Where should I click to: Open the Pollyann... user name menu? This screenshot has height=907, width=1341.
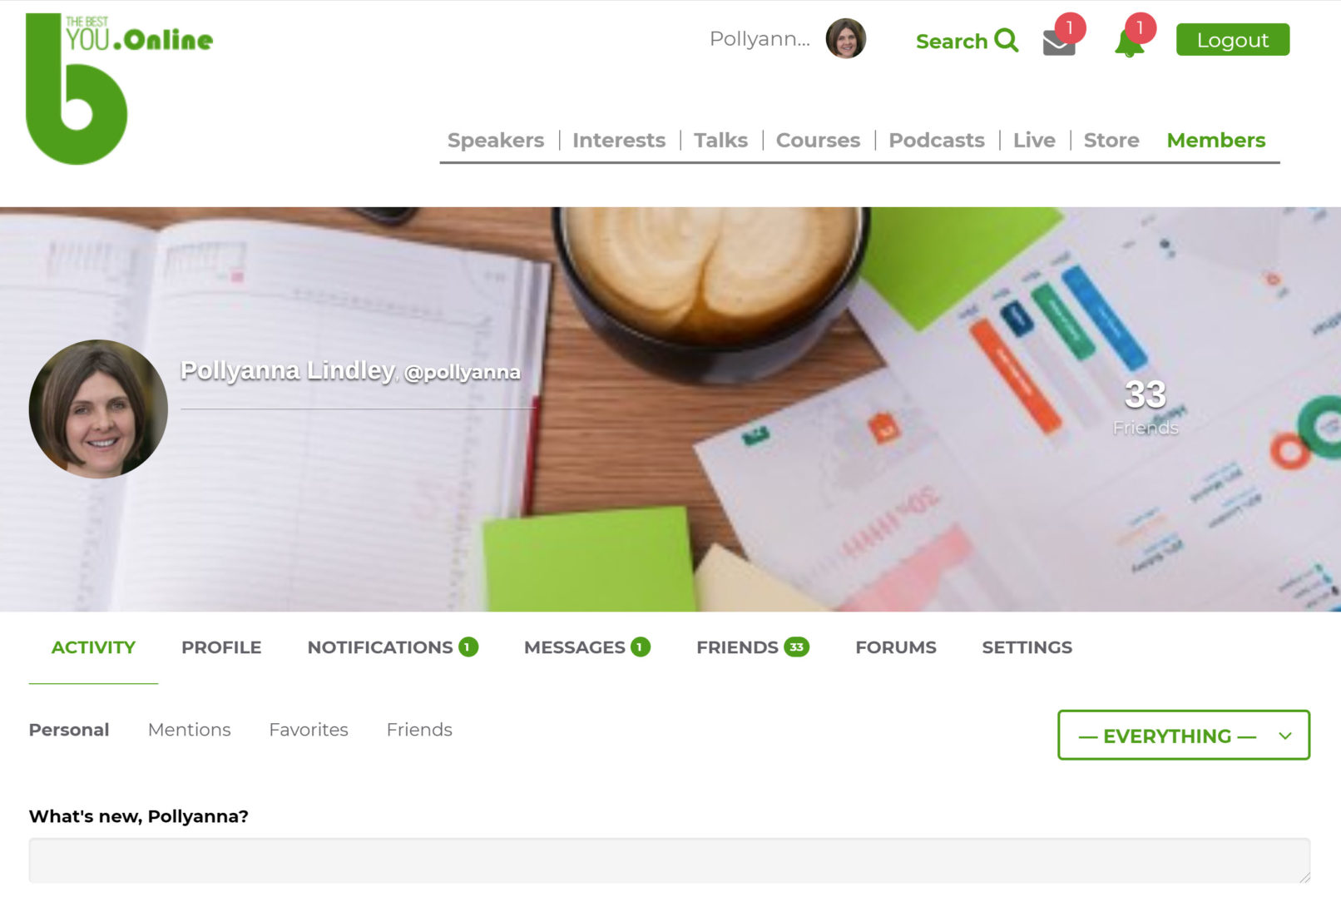(x=759, y=39)
